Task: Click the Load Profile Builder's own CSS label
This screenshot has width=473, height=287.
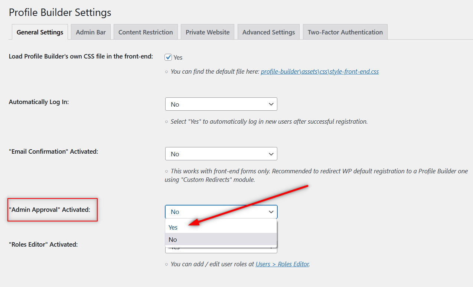Action: (x=81, y=56)
